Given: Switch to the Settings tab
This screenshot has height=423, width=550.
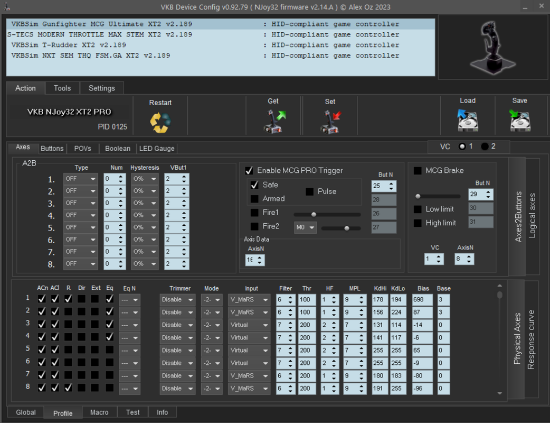Looking at the screenshot, I should point(102,88).
